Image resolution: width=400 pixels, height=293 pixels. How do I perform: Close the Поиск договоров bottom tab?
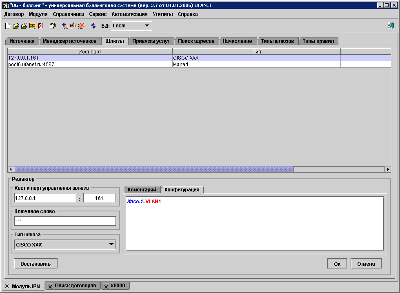point(50,286)
